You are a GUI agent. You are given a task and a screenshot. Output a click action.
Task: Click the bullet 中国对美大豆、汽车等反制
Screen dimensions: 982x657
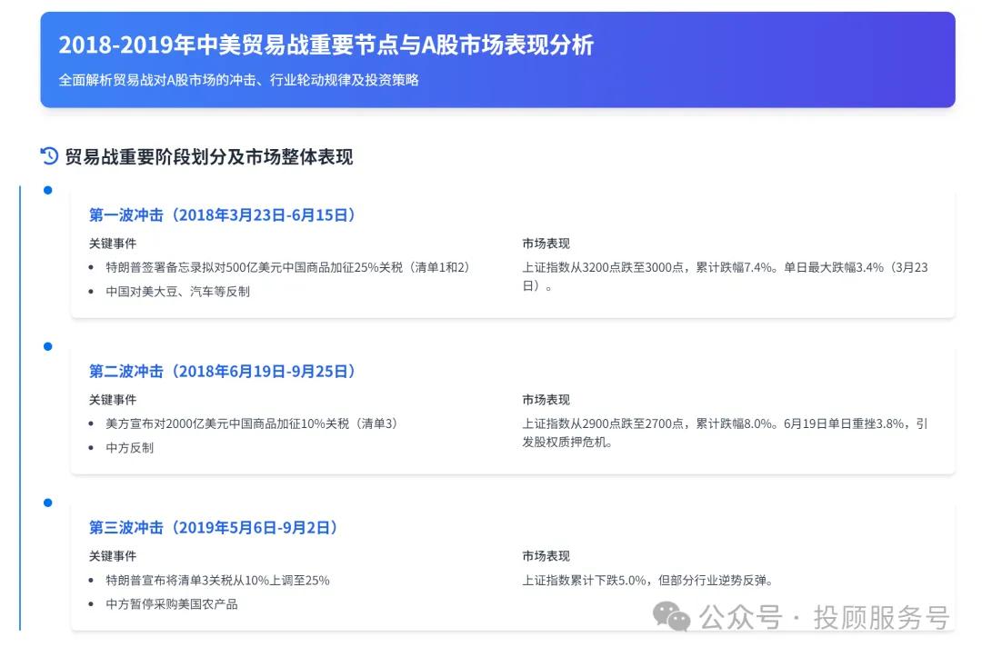pyautogui.click(x=178, y=292)
